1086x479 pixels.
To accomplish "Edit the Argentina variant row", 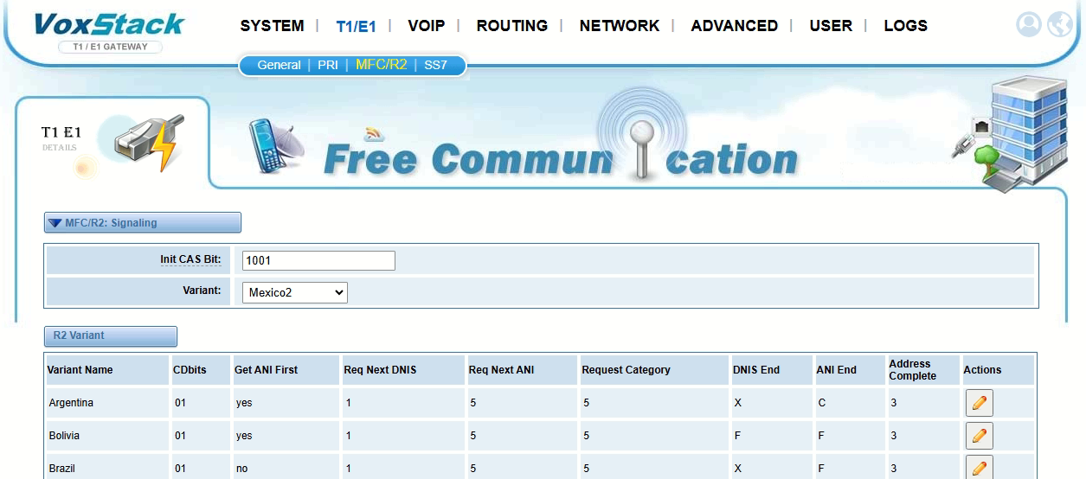I will 979,403.
